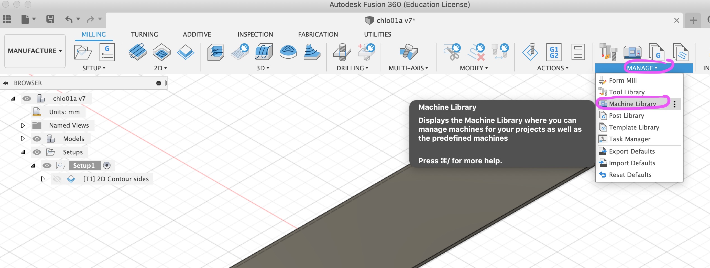Screen dimensions: 710x268
Task: Open the SETUP dropdown menu
Action: 94,68
